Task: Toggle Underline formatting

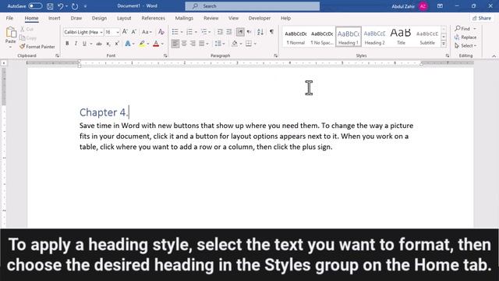Action: coord(84,44)
